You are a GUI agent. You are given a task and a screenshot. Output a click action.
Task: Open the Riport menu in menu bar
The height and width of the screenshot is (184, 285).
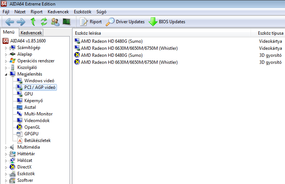click(x=37, y=12)
